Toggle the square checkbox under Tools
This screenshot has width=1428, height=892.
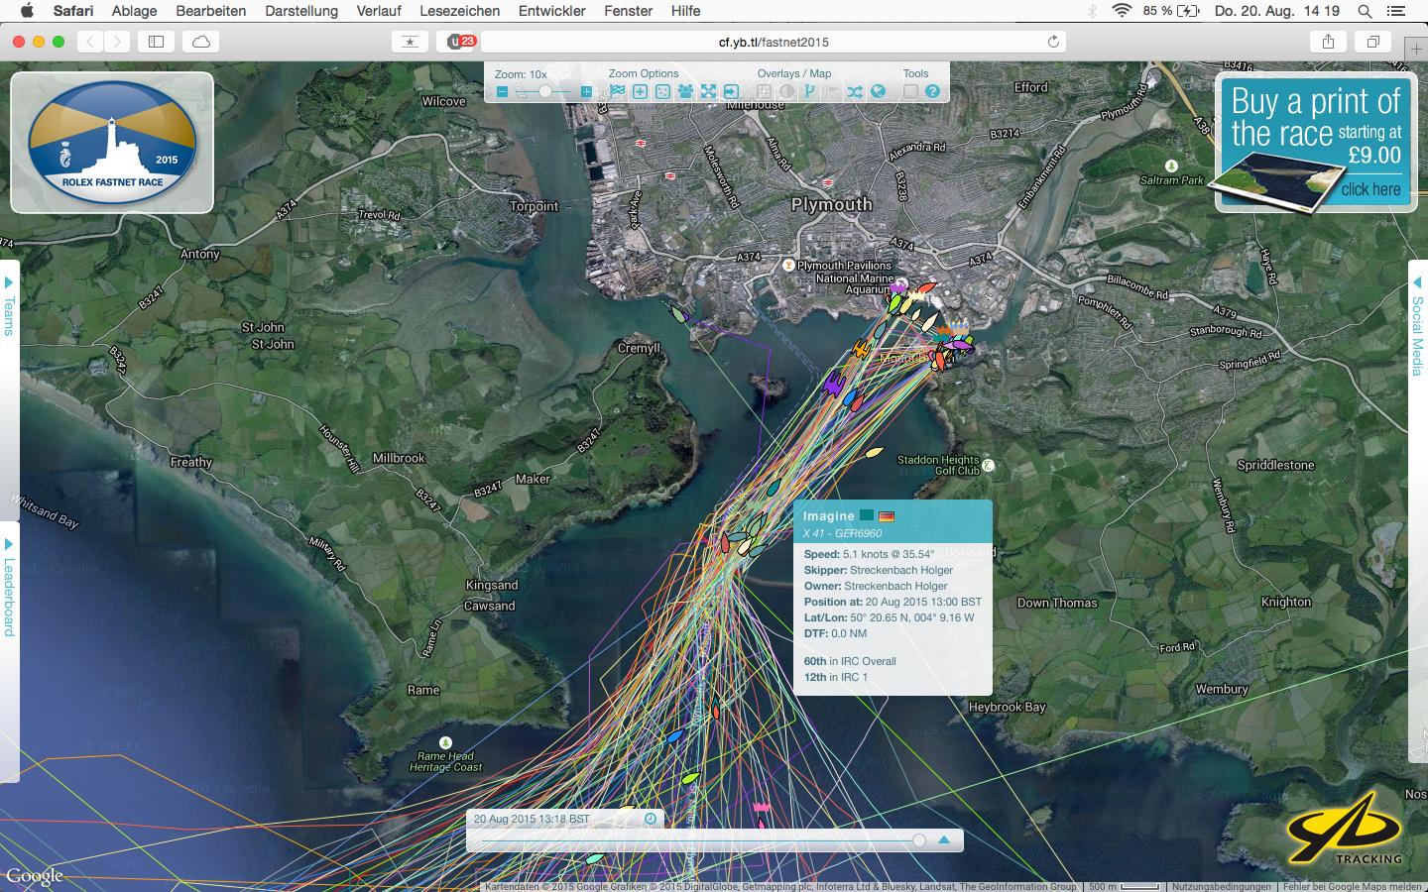[x=910, y=92]
